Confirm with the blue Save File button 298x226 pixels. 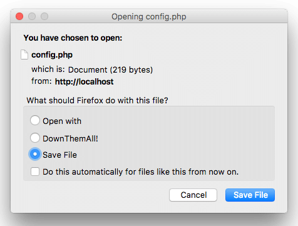point(250,195)
